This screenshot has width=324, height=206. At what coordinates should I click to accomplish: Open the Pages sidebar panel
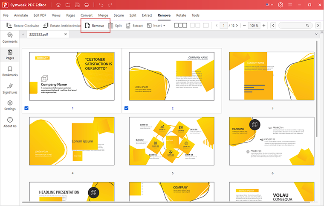10,55
